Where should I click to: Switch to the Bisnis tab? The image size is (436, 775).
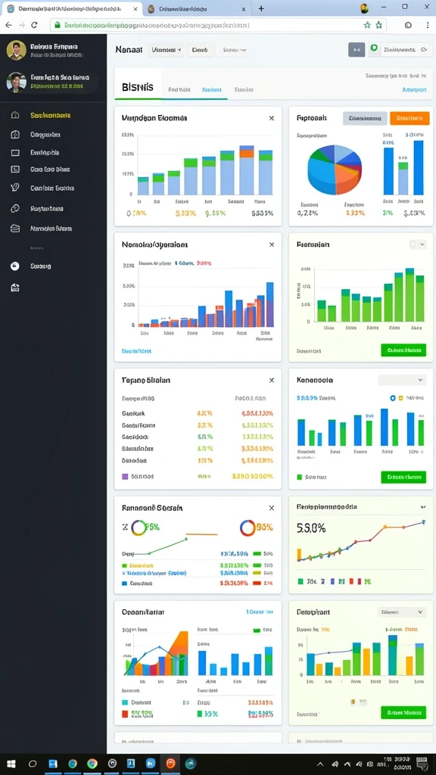tap(138, 88)
